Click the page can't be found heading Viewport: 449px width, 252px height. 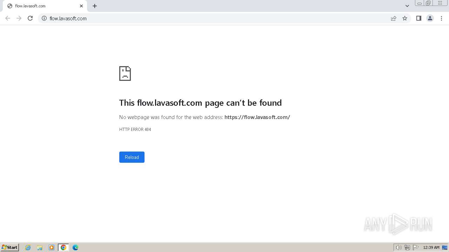coord(200,103)
